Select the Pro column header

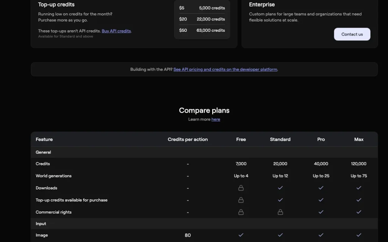coord(321,139)
